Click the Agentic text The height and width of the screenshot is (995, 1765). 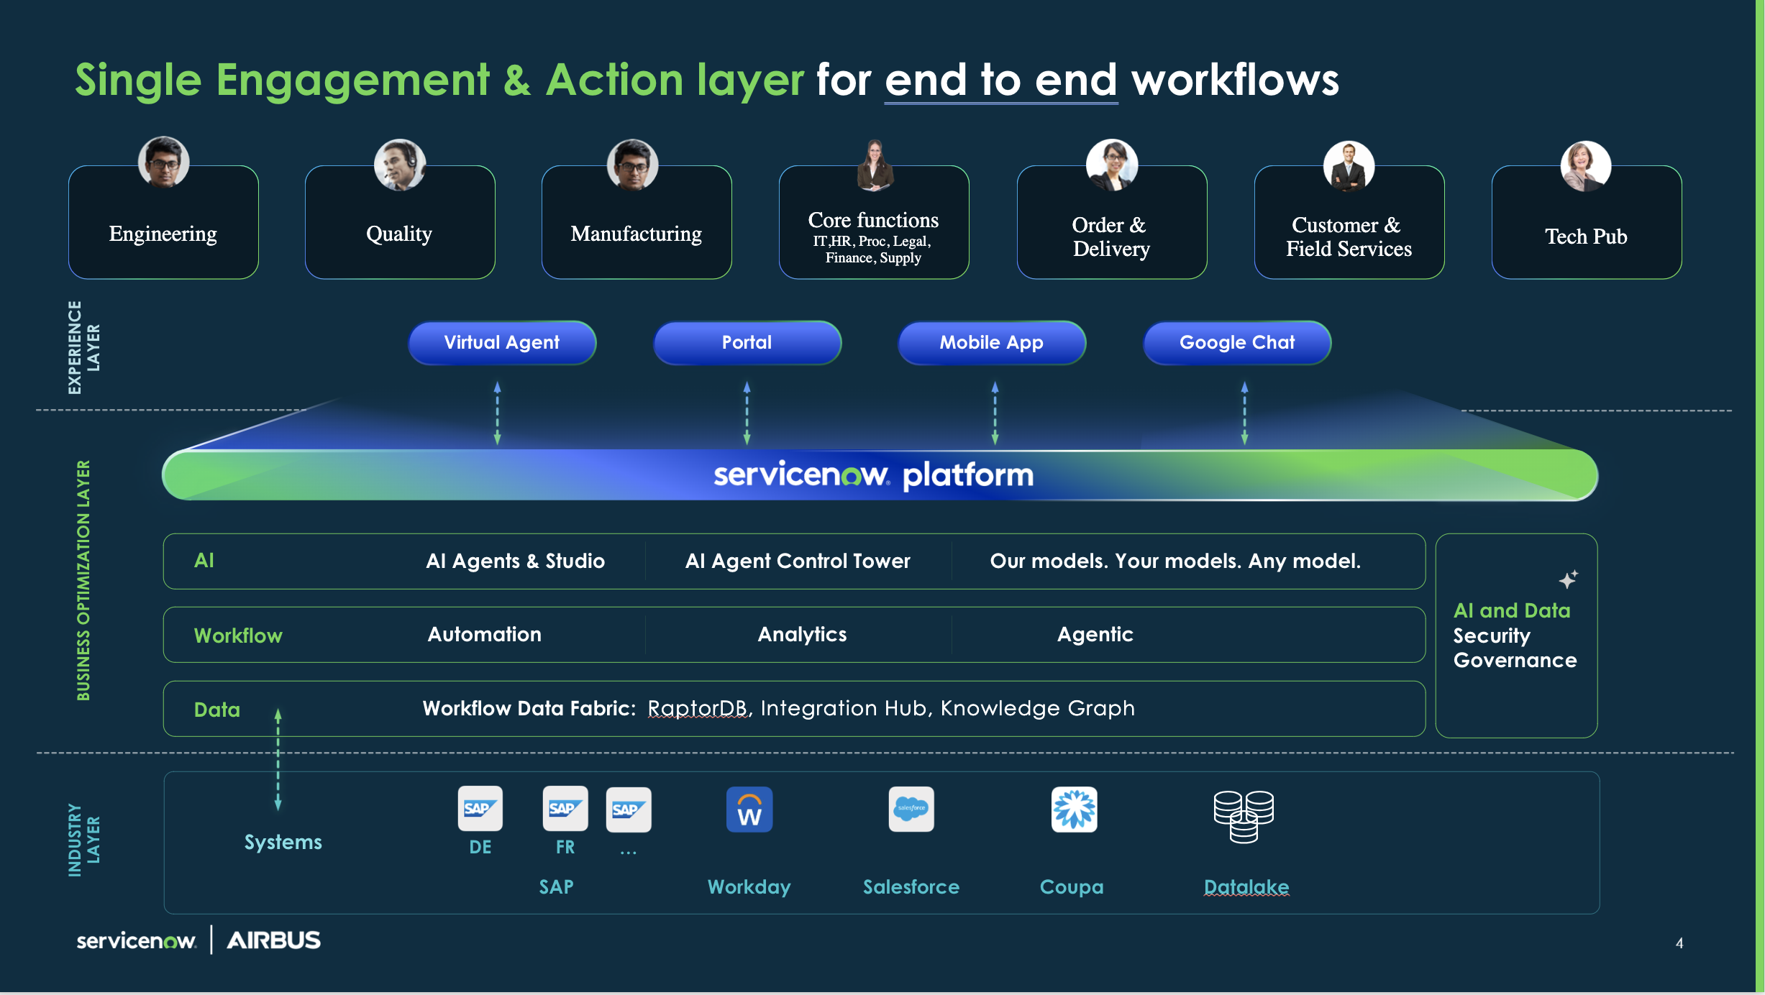pos(1095,634)
